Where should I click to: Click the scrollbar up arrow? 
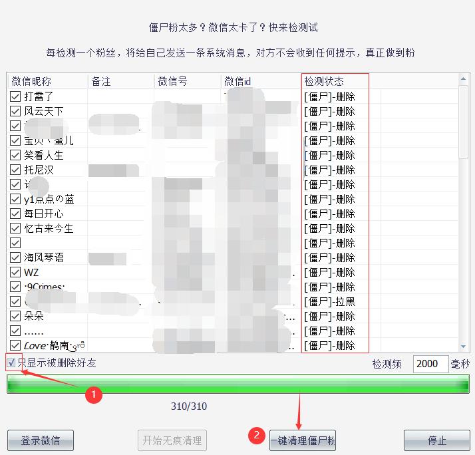(463, 78)
